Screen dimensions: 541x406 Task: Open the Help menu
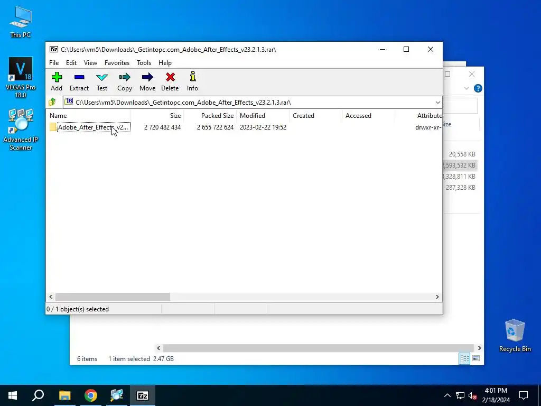point(165,63)
